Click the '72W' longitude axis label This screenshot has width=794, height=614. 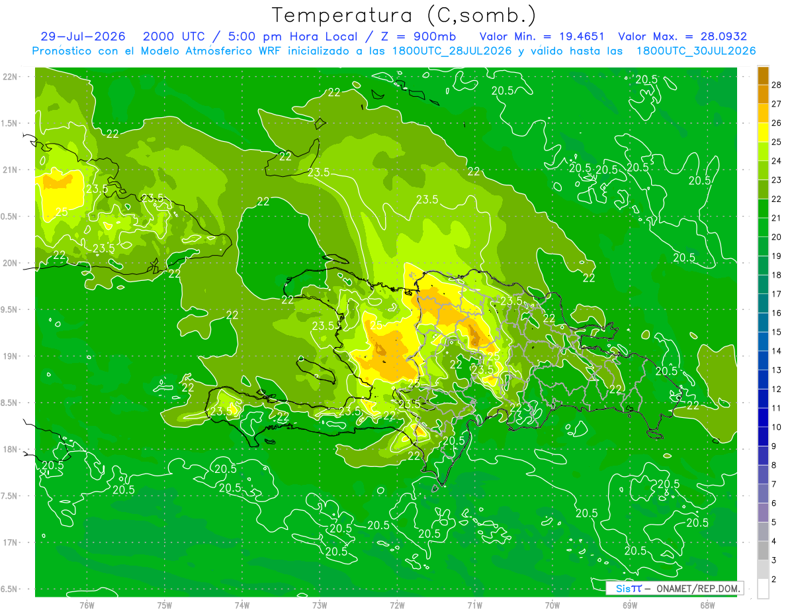tap(397, 605)
